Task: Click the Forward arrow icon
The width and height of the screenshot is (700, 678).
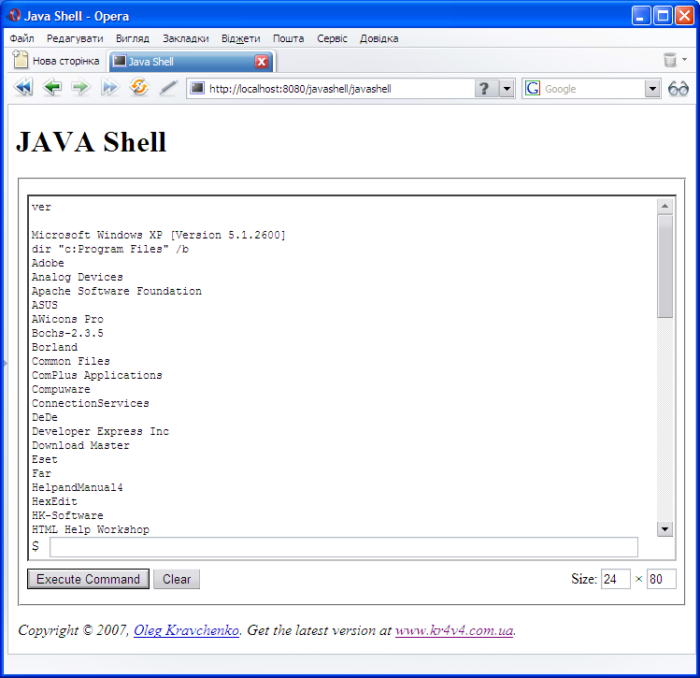Action: pyautogui.click(x=80, y=88)
